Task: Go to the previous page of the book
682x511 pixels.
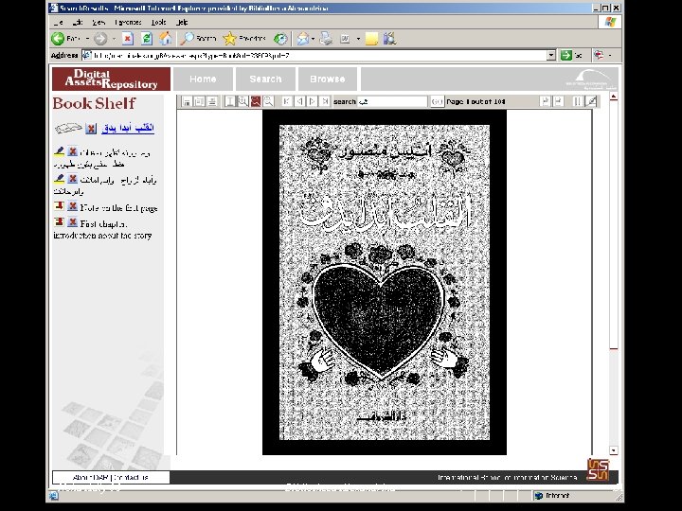Action: pyautogui.click(x=299, y=101)
